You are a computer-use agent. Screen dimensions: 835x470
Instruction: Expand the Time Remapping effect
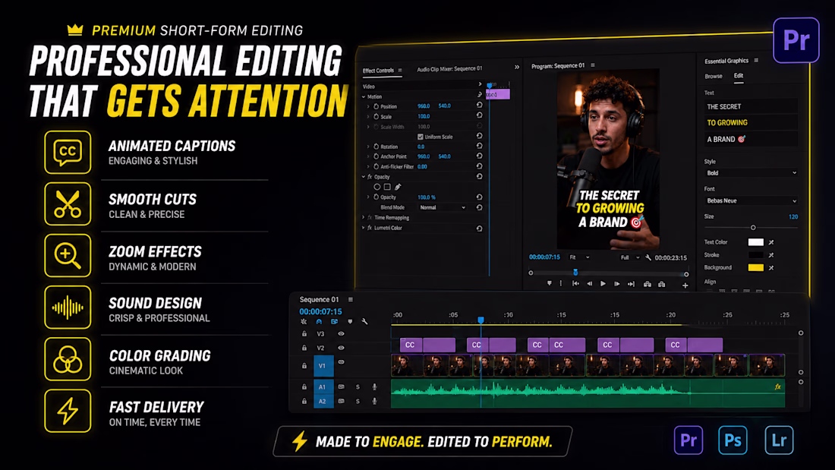pyautogui.click(x=364, y=217)
